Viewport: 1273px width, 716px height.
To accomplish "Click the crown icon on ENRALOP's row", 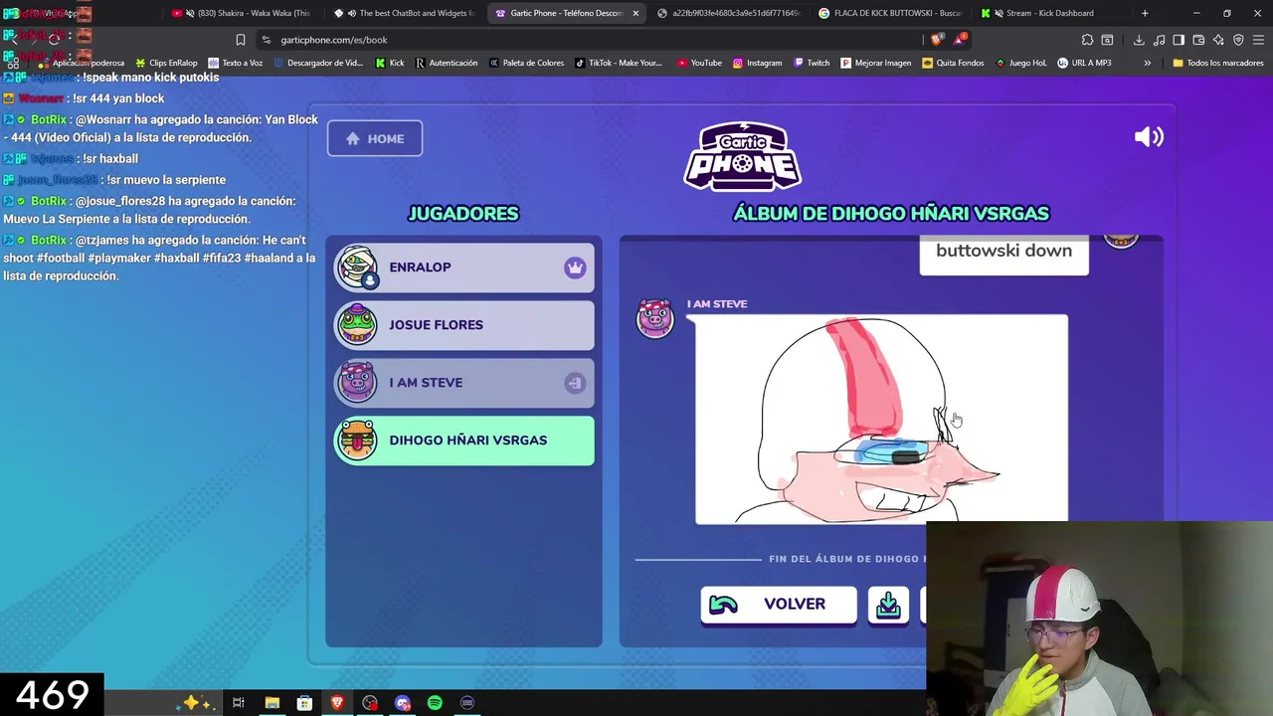I will coord(575,268).
